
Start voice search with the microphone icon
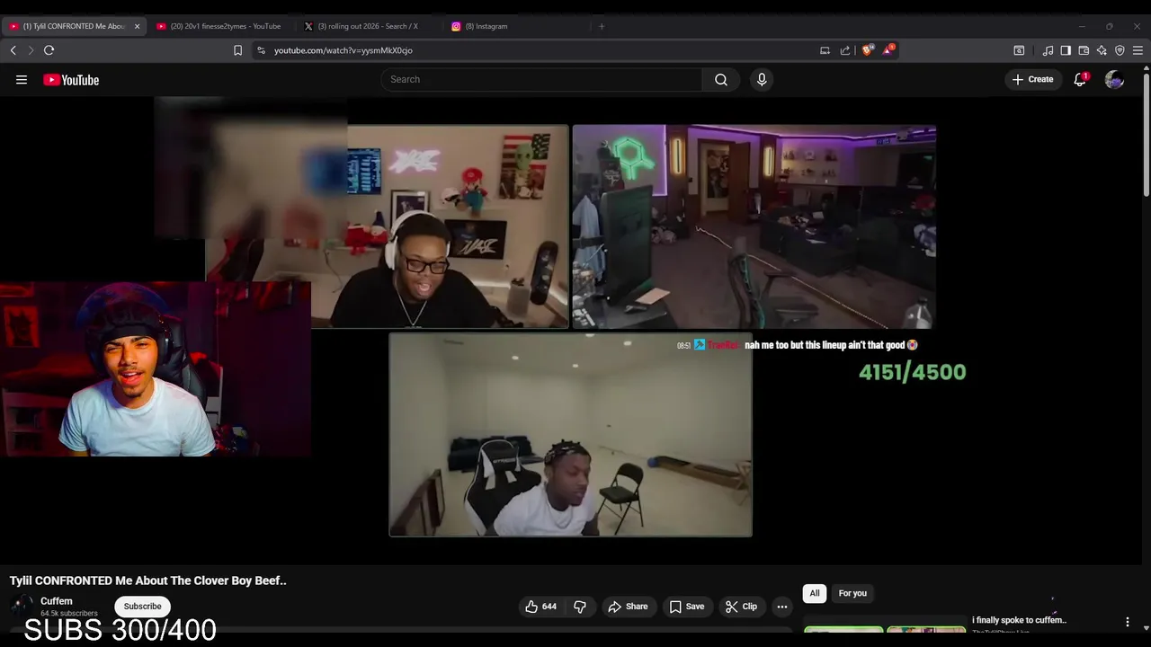pyautogui.click(x=762, y=79)
